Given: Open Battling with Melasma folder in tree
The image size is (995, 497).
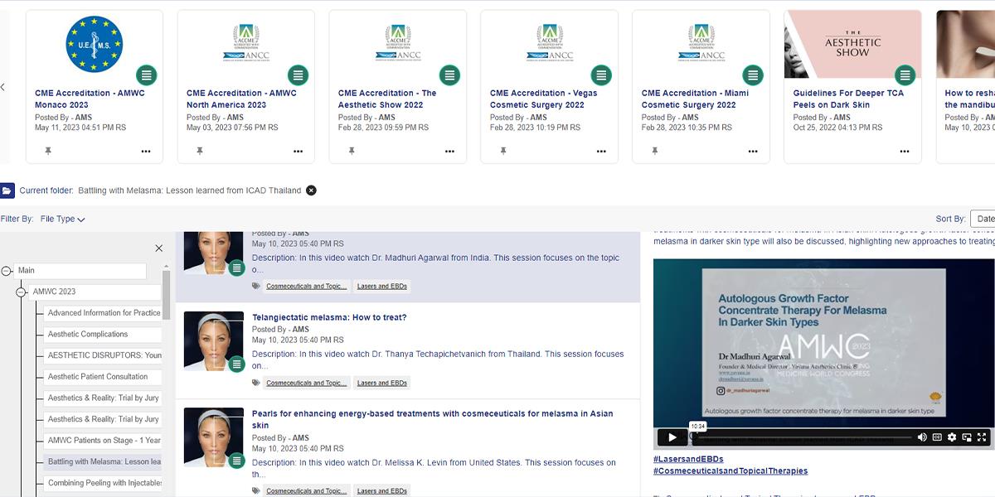Looking at the screenshot, I should coord(103,462).
